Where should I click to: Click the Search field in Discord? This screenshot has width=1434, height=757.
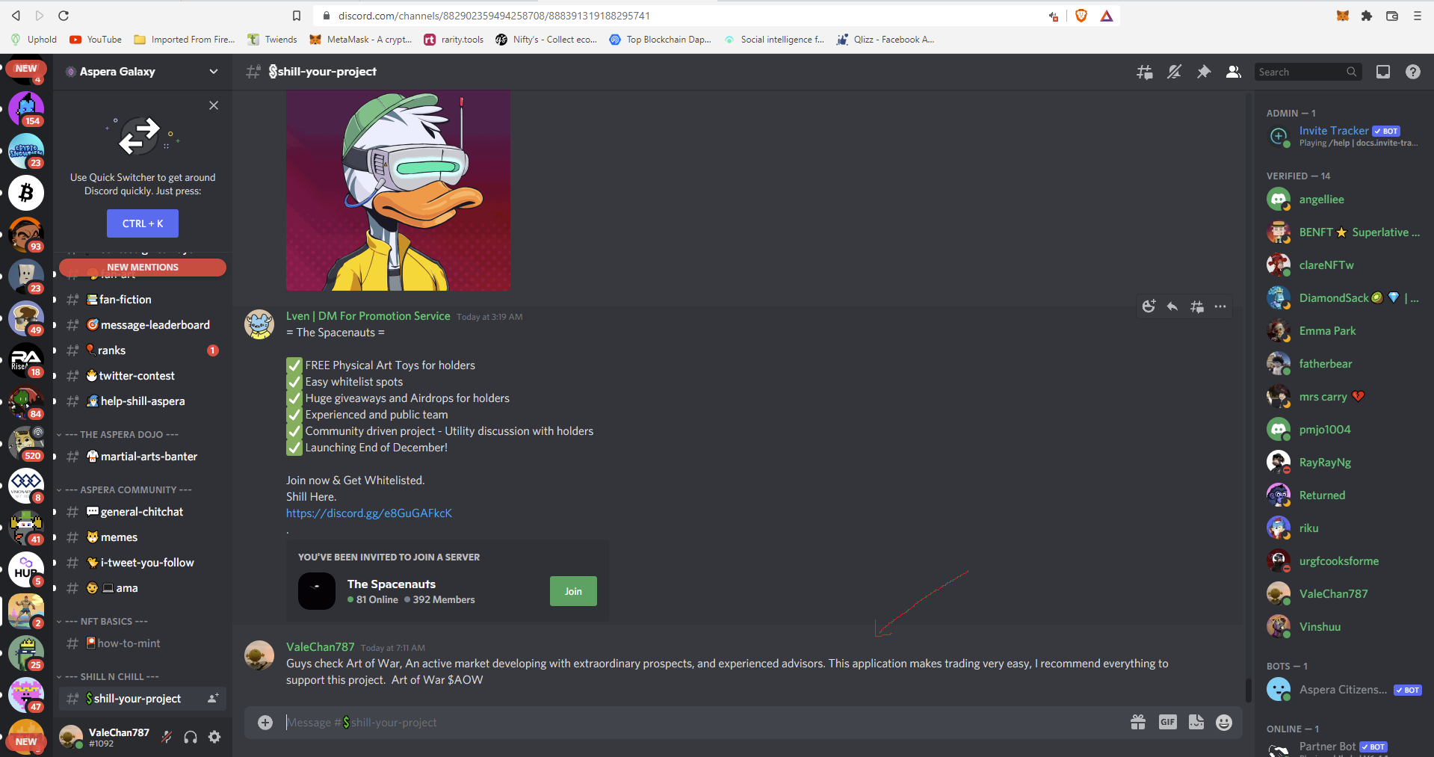1308,72
